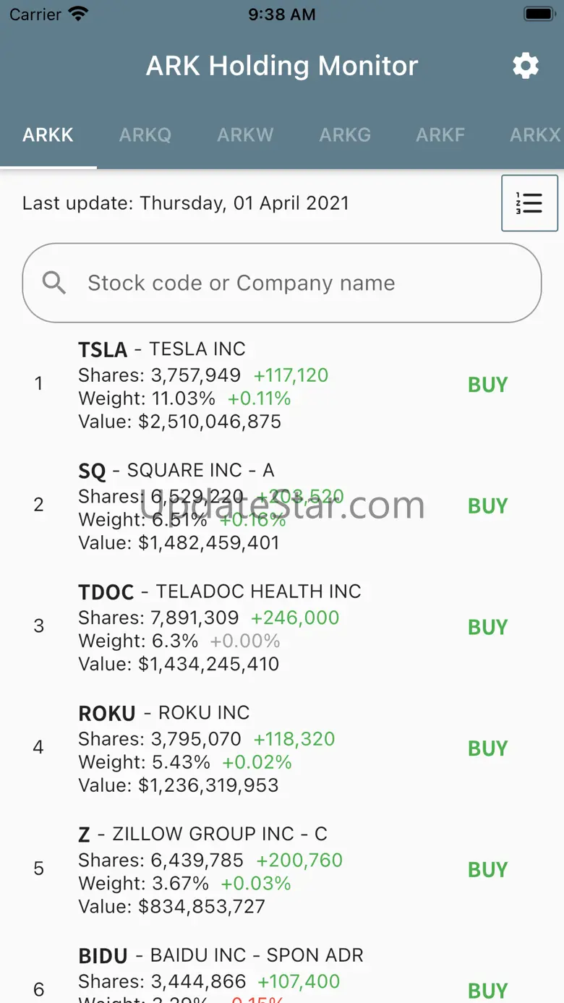Open settings via the gear icon
The width and height of the screenshot is (564, 1003).
526,66
